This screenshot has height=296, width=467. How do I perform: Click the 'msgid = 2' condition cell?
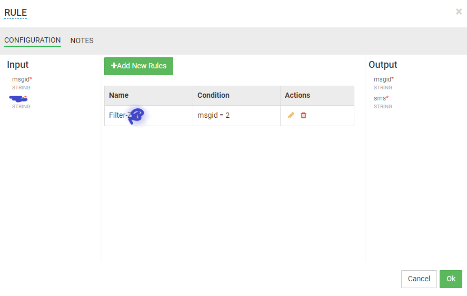point(213,115)
